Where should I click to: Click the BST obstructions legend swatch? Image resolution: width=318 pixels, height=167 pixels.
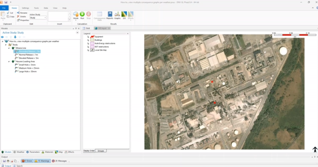(x=92, y=47)
